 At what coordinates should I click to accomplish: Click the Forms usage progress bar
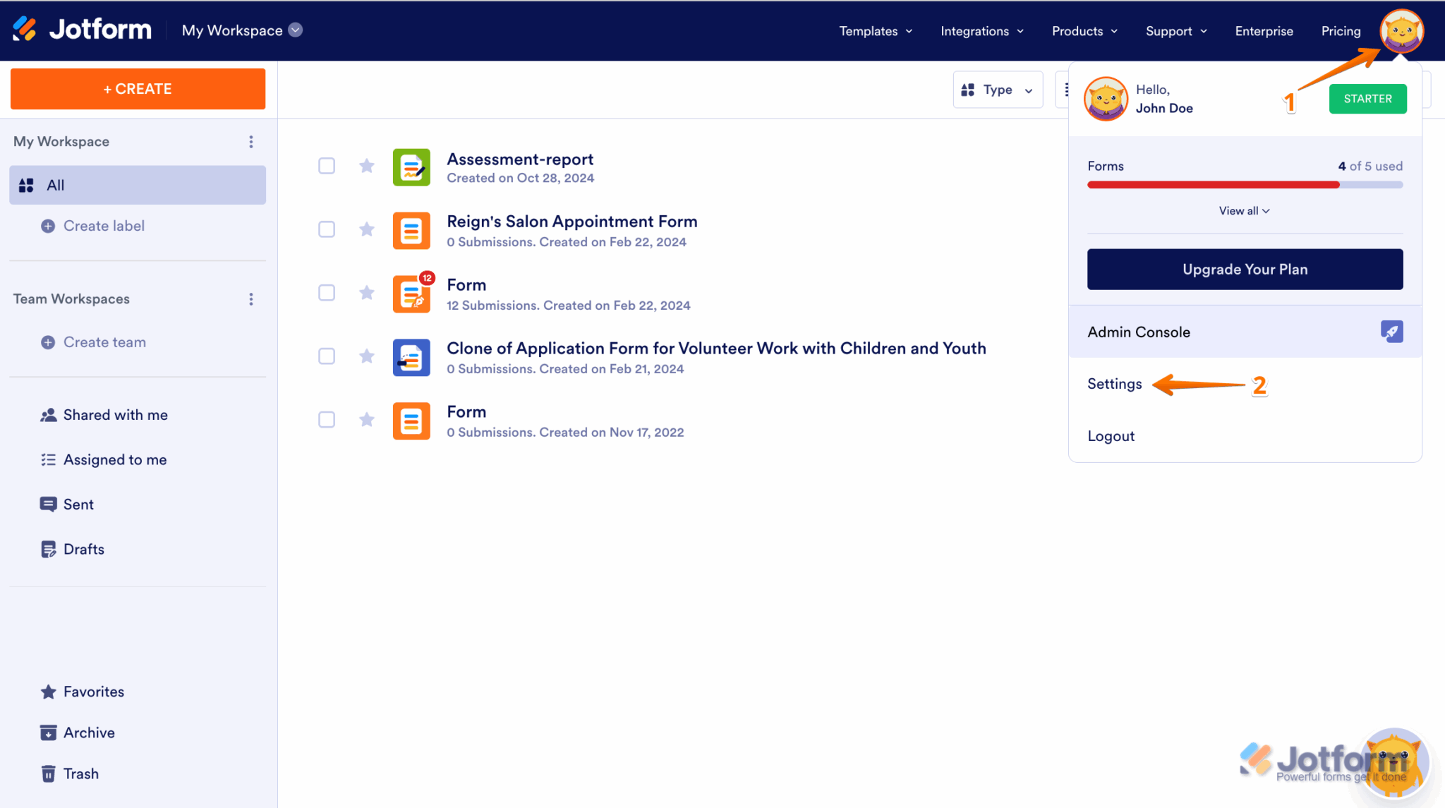[x=1245, y=185]
